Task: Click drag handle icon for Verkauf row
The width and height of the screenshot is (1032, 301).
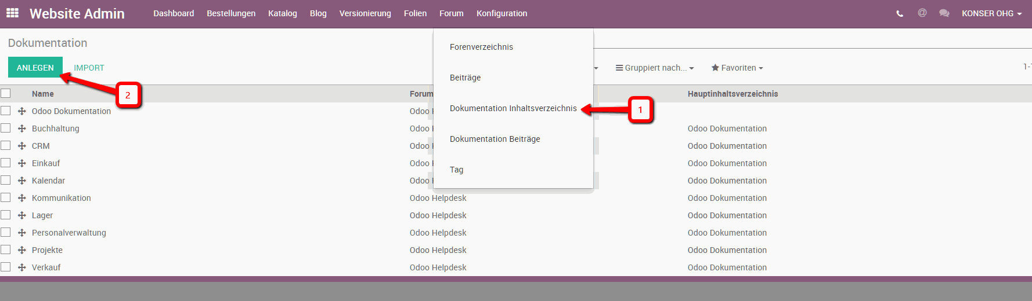Action: point(22,267)
